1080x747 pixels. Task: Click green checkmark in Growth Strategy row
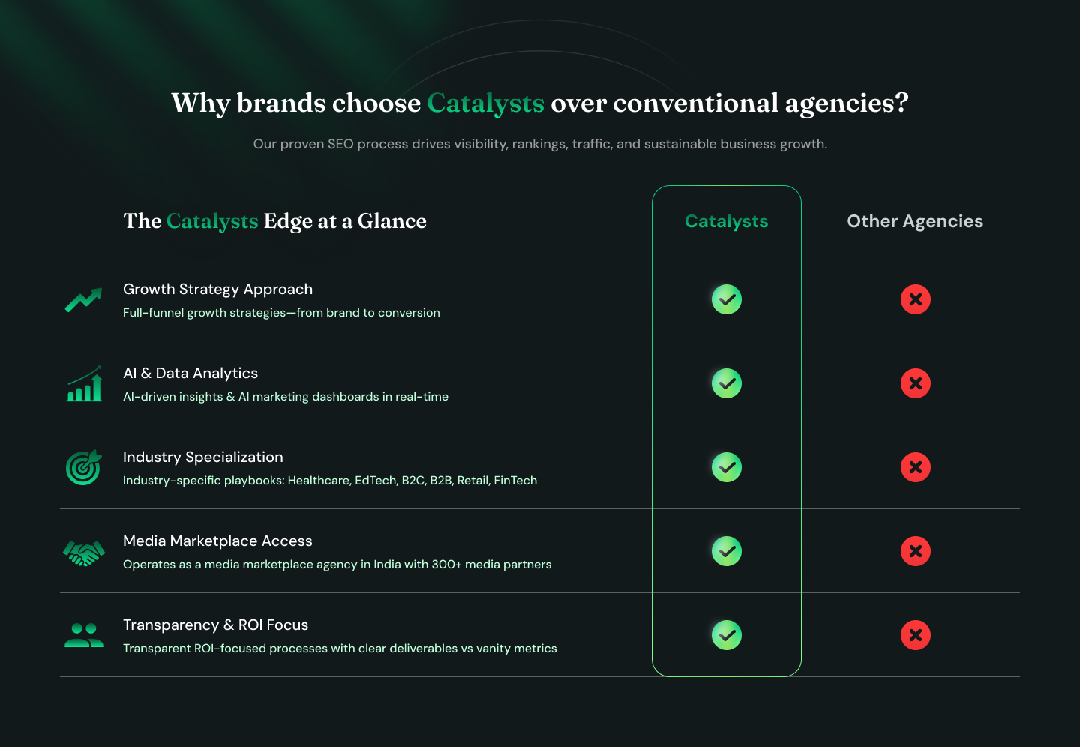point(727,299)
